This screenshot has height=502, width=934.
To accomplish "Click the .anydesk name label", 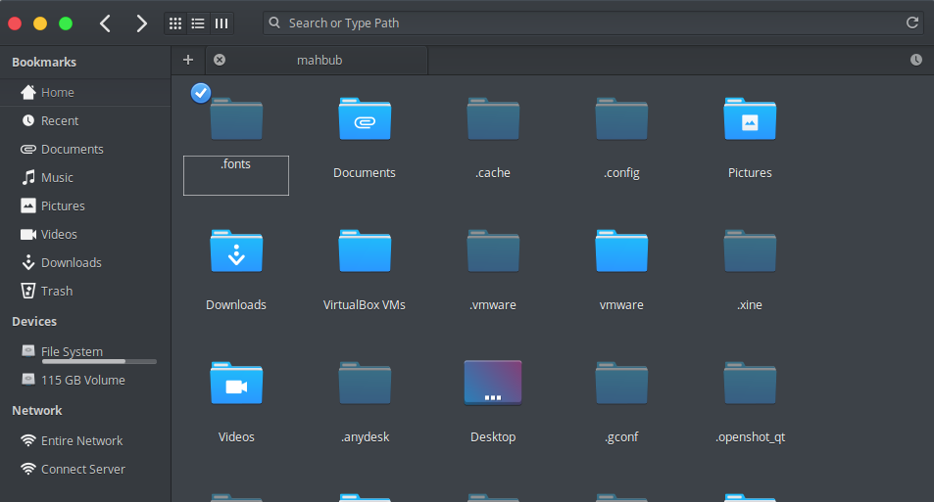I will coord(365,437).
